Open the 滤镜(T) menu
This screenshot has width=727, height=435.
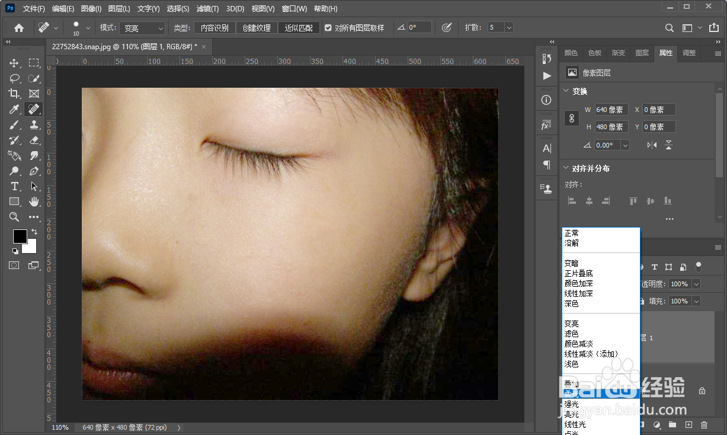click(207, 9)
